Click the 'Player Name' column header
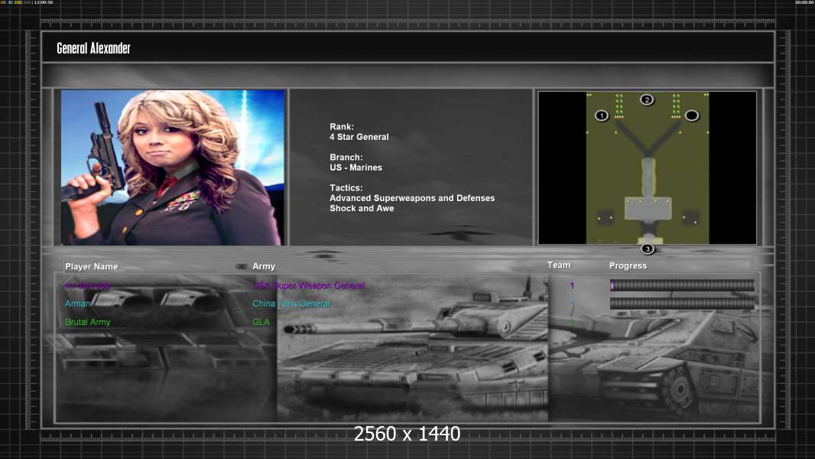815x459 pixels. point(92,267)
